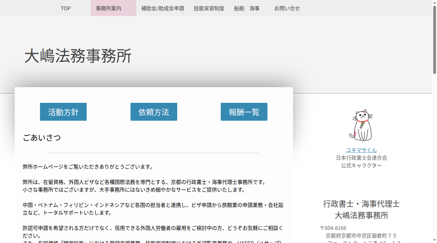Open the 船舶 海事 navigation item

click(247, 8)
